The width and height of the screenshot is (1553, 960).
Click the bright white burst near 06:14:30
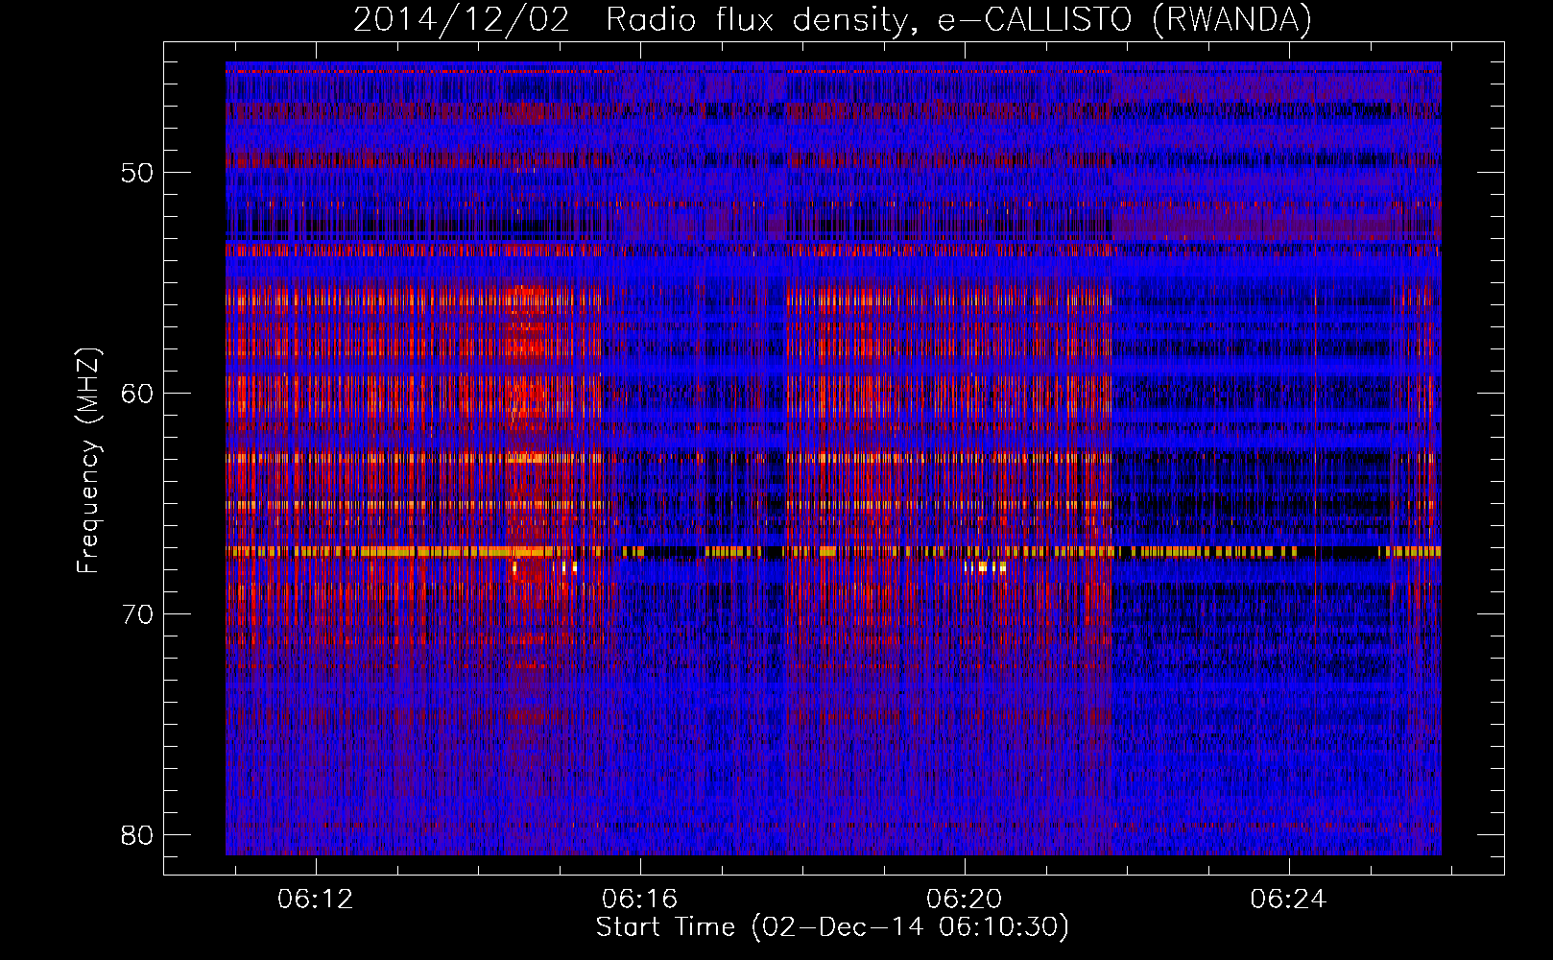coord(516,568)
